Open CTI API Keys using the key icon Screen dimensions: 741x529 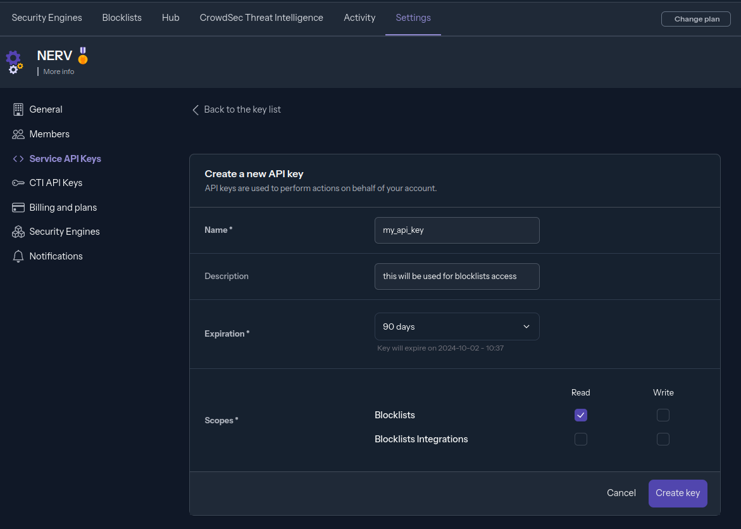tap(18, 182)
